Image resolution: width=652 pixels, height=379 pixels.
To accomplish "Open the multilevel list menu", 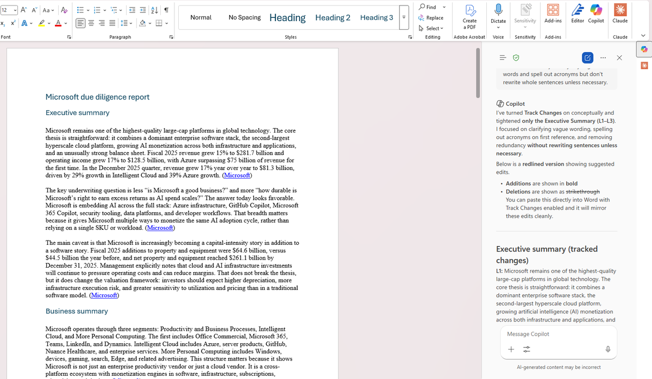I will point(114,10).
